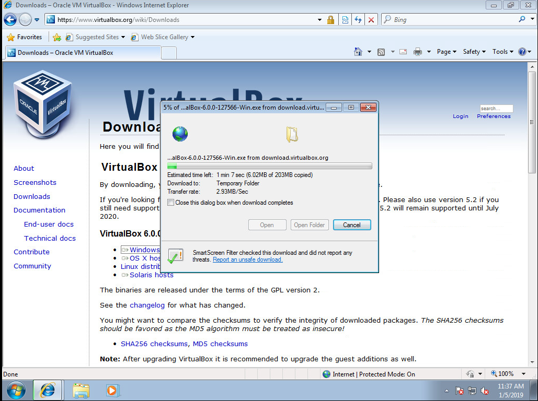Open the Contribute sidebar link
This screenshot has width=538, height=401.
(31, 252)
